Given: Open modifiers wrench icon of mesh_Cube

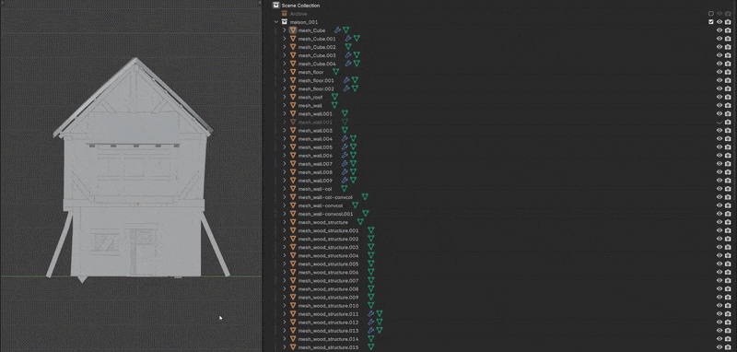Looking at the screenshot, I should 337,30.
